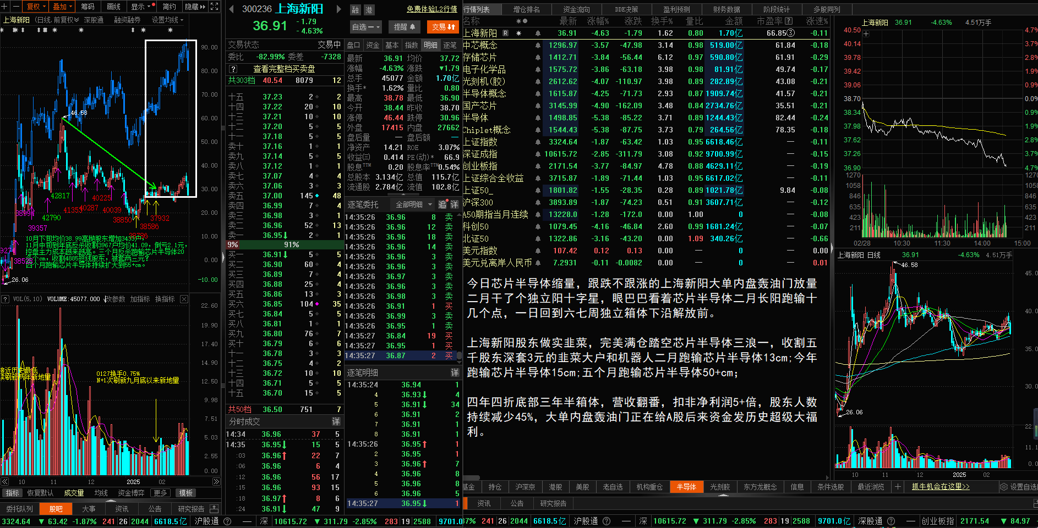Image resolution: width=1038 pixels, height=528 pixels.
Task: Click the bell icon on 上海新阳 row
Action: 538,34
